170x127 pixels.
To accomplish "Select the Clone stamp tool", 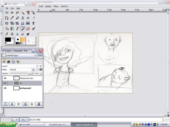I will tap(12, 34).
